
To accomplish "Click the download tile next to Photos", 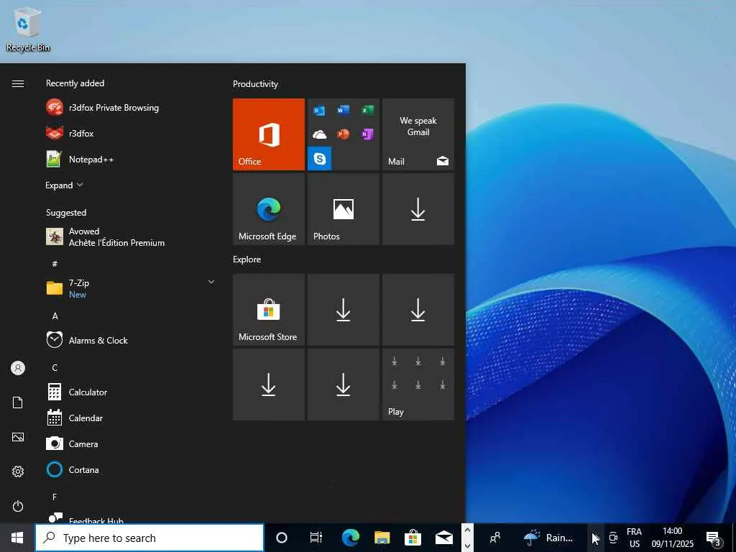I will pos(418,209).
